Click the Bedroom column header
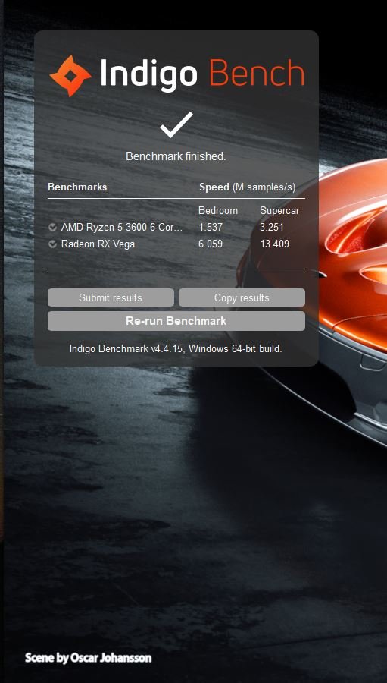387x683 pixels. [218, 211]
